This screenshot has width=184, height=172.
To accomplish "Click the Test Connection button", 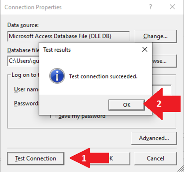I will (36, 158).
